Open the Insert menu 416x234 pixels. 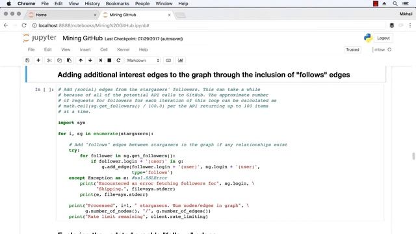click(x=85, y=49)
